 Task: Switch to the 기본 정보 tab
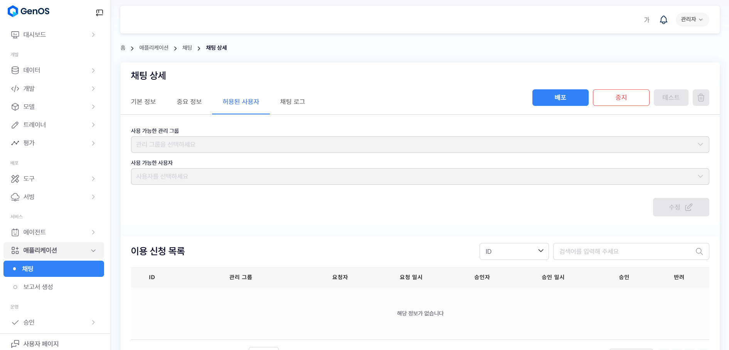click(143, 102)
